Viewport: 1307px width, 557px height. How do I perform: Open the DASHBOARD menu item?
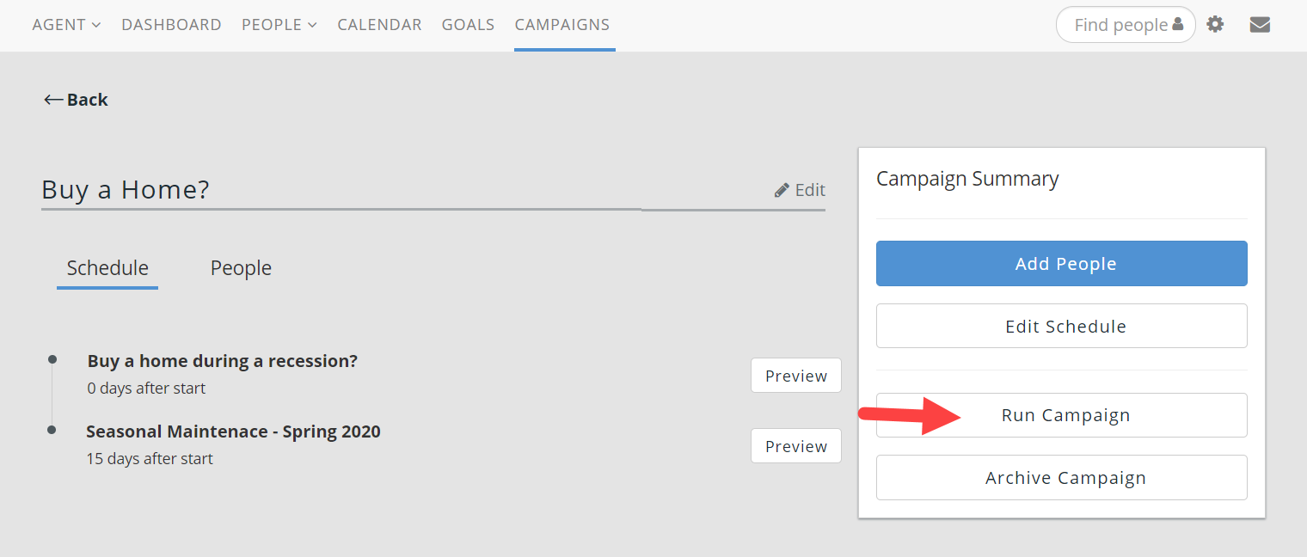tap(171, 25)
